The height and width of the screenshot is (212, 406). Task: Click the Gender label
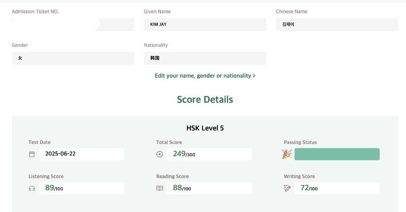point(20,45)
